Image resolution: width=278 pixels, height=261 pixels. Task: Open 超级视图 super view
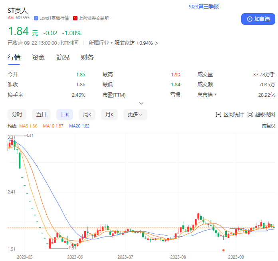tap(261, 114)
